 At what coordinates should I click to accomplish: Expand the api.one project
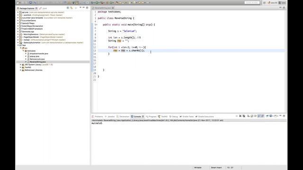[x=18, y=12]
